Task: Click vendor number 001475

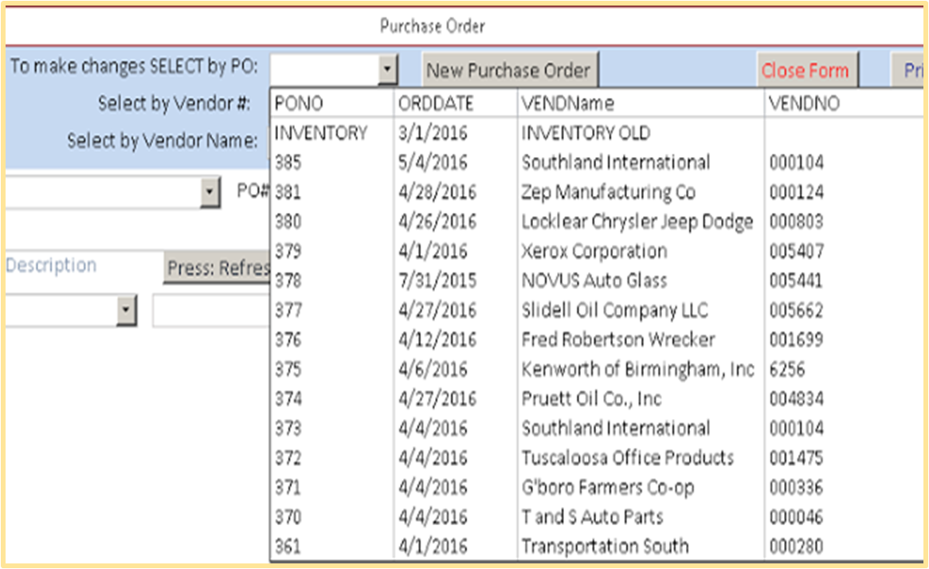Action: [x=797, y=458]
